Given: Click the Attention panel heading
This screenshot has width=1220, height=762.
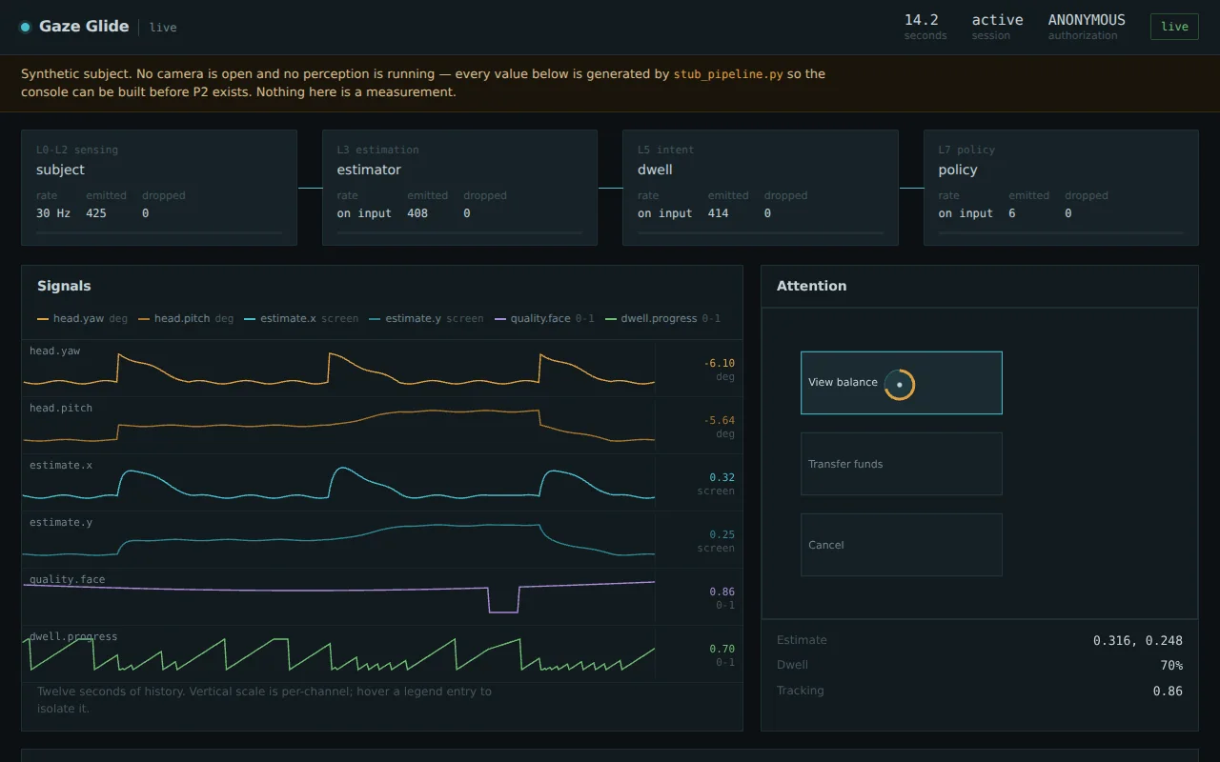Looking at the screenshot, I should pyautogui.click(x=811, y=286).
